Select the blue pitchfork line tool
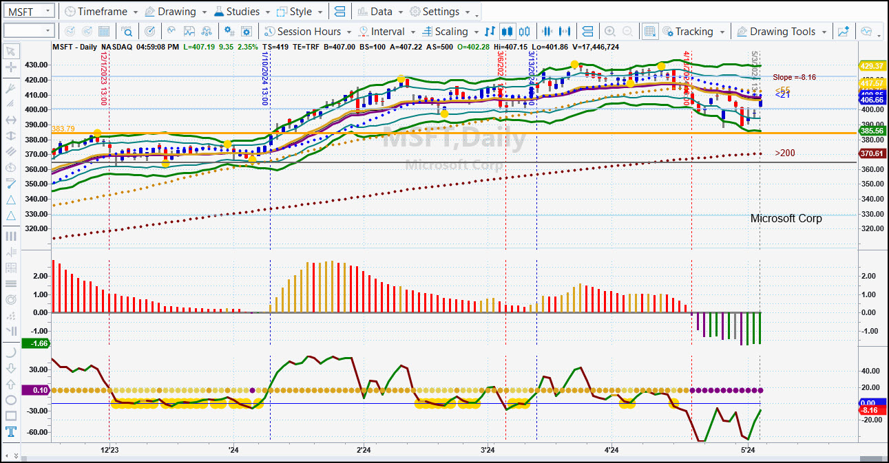This screenshot has width=889, height=463. pyautogui.click(x=11, y=184)
